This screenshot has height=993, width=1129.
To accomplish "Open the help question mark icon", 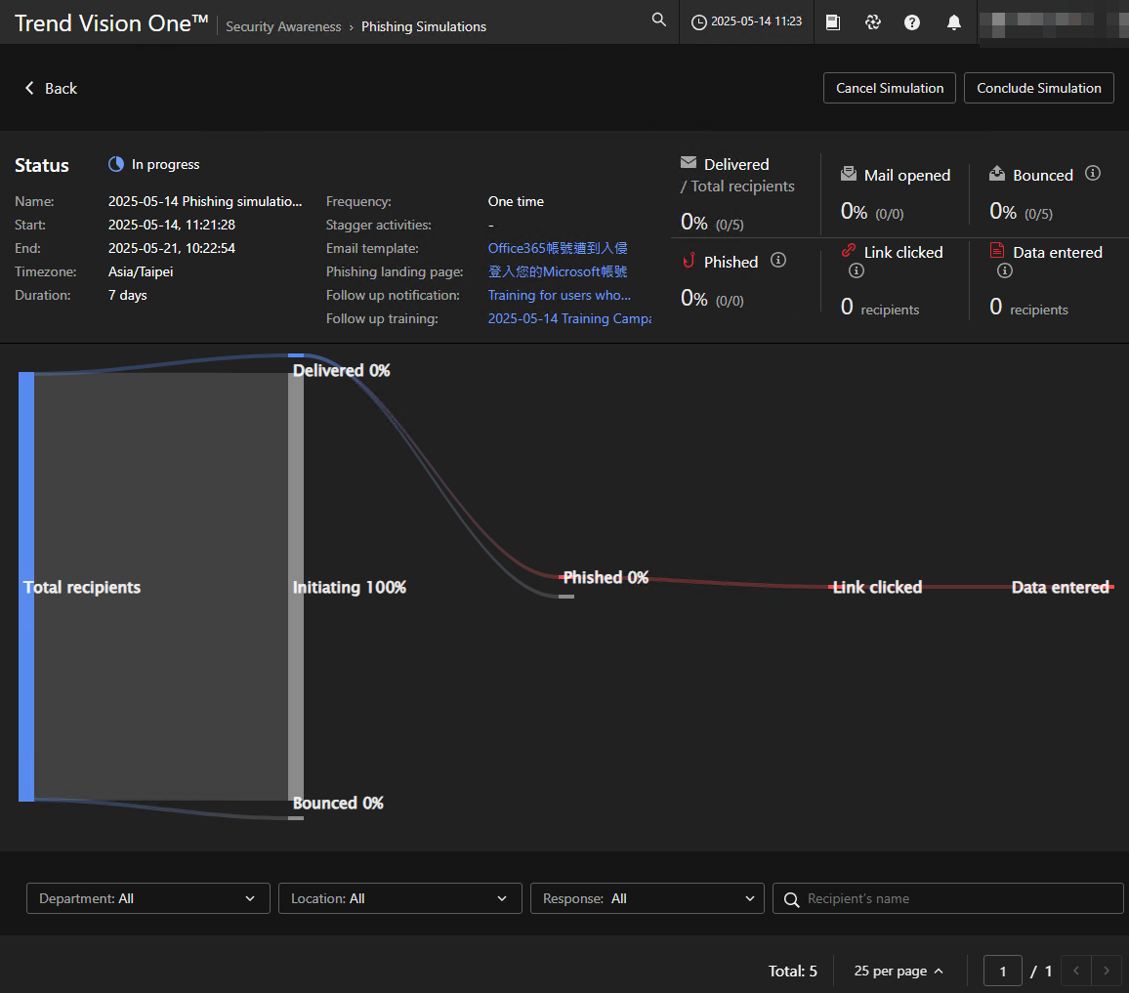I will click(x=912, y=22).
